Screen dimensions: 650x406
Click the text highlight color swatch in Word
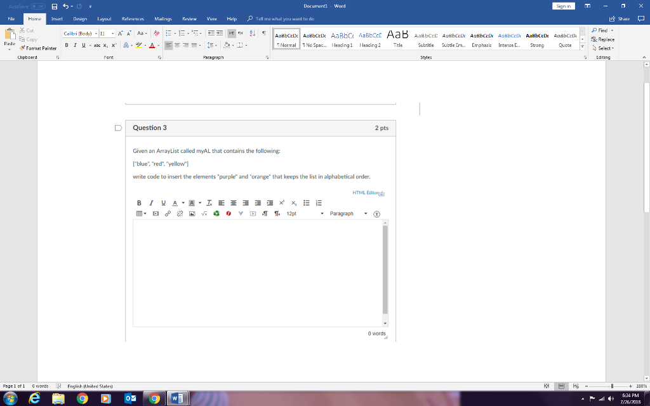tap(140, 46)
